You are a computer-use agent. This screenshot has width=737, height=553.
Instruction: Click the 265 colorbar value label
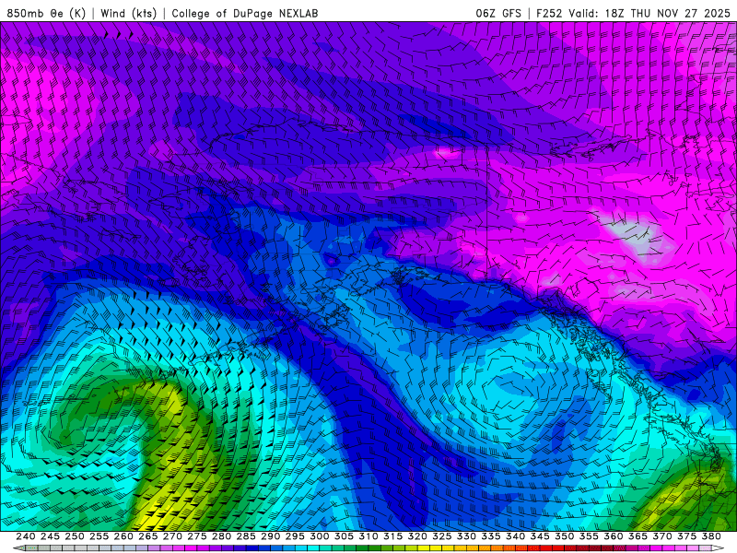(x=148, y=536)
